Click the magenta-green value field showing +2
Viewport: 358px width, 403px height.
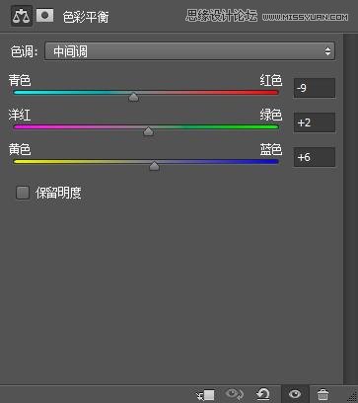pos(315,122)
